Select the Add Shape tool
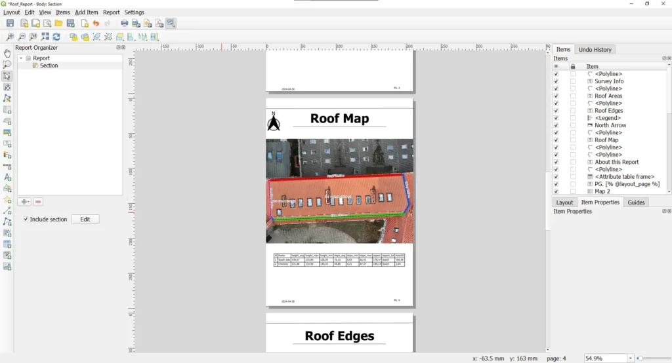This screenshot has height=363, width=672. coord(7,188)
